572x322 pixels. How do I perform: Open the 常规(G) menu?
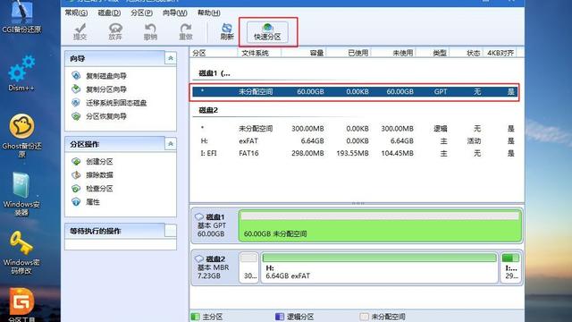76,13
